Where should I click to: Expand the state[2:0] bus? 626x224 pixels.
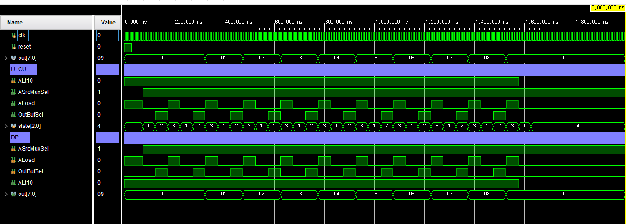pos(6,126)
